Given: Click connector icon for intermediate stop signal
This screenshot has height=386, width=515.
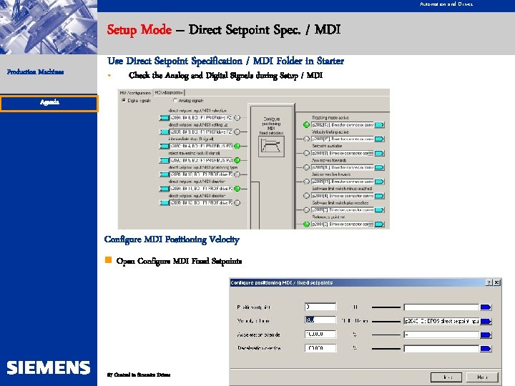Looking at the screenshot, I should (x=164, y=146).
